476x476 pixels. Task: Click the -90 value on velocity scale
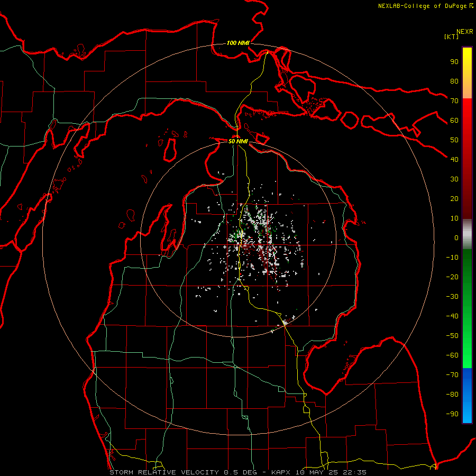(x=452, y=414)
